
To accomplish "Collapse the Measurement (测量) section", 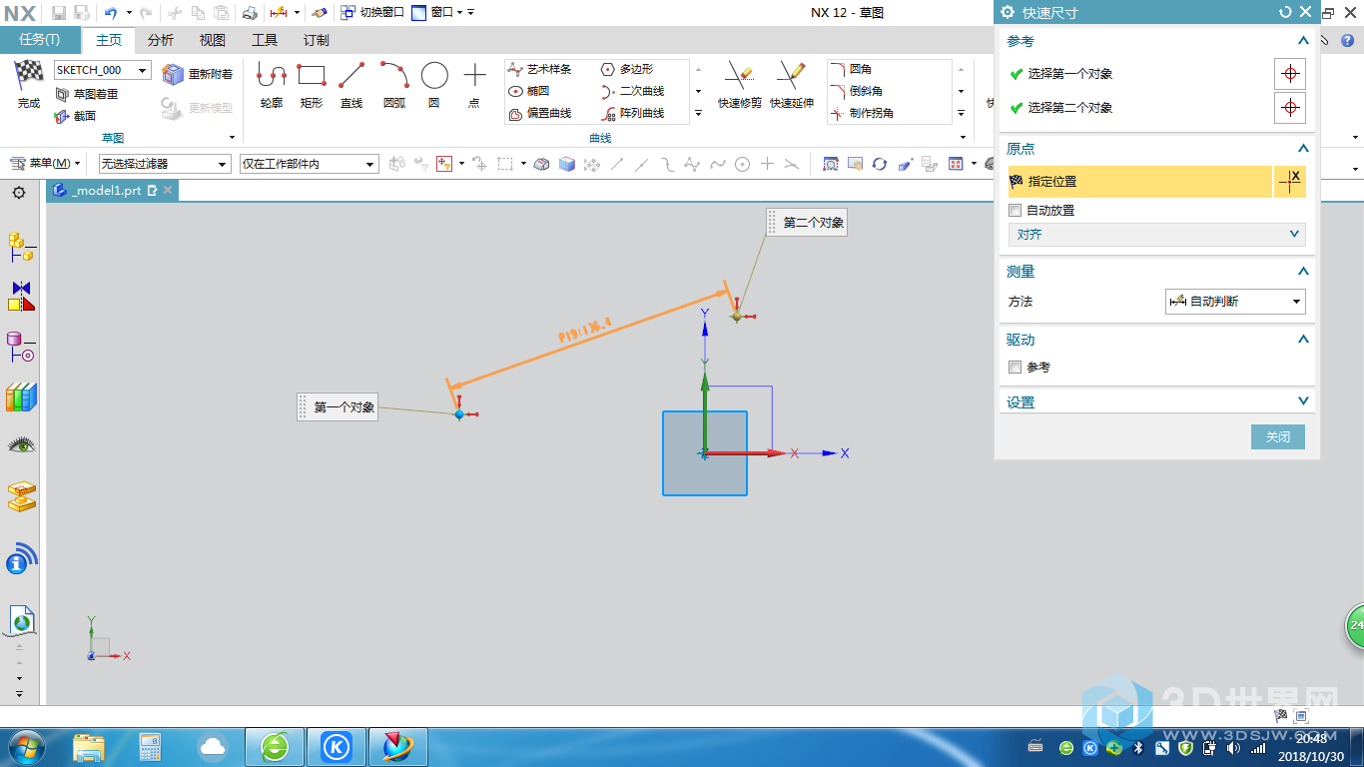I will [1302, 272].
